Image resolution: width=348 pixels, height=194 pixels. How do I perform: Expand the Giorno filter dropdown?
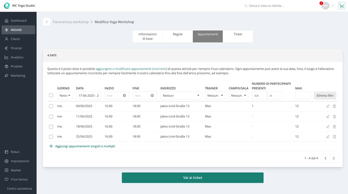click(x=64, y=96)
